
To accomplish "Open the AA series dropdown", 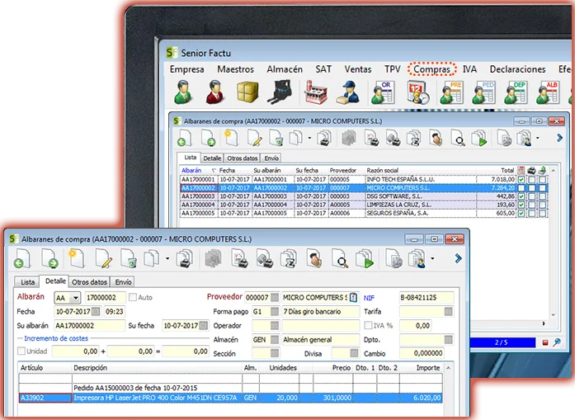I will (x=75, y=298).
